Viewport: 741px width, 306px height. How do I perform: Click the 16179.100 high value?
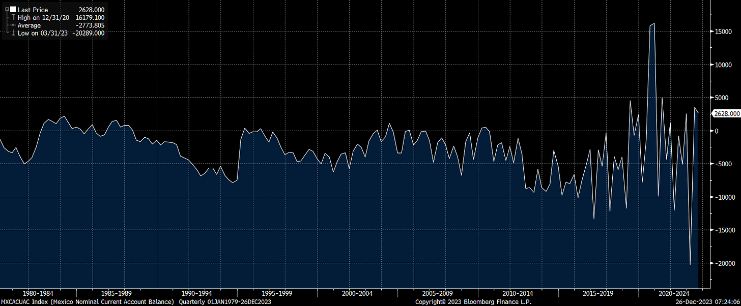click(90, 18)
